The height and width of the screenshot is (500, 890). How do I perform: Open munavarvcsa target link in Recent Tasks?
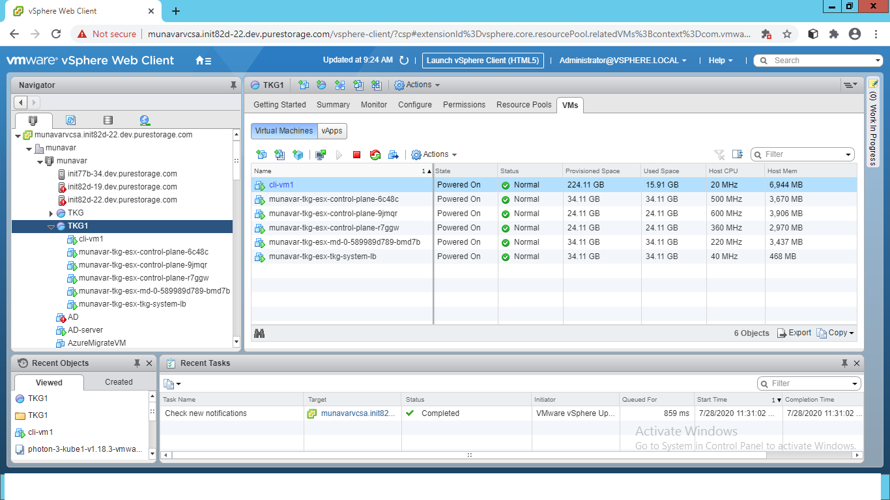(x=358, y=413)
